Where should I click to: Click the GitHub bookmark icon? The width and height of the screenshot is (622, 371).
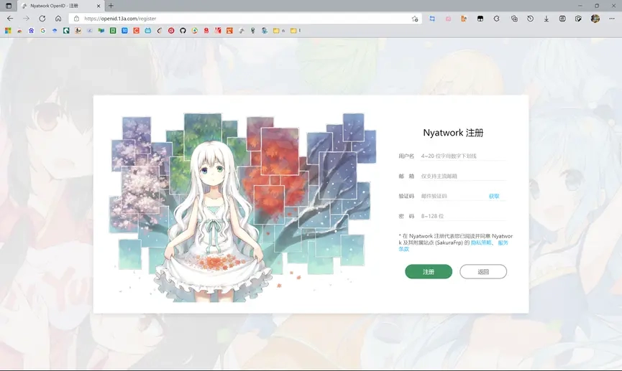click(183, 31)
